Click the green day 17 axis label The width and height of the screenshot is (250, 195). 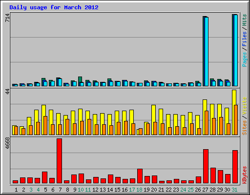(132, 190)
